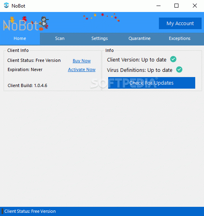Click the Client Build 1.0.4.6 label
Image resolution: width=204 pixels, height=216 pixels.
tap(28, 85)
